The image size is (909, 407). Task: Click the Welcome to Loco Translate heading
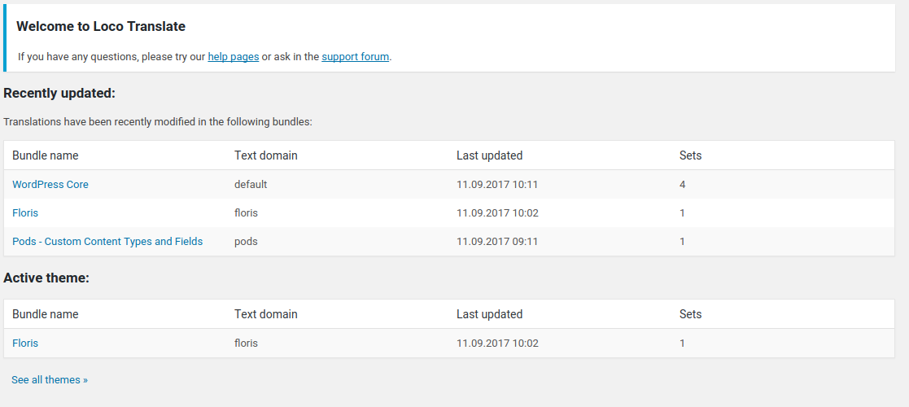coord(101,26)
